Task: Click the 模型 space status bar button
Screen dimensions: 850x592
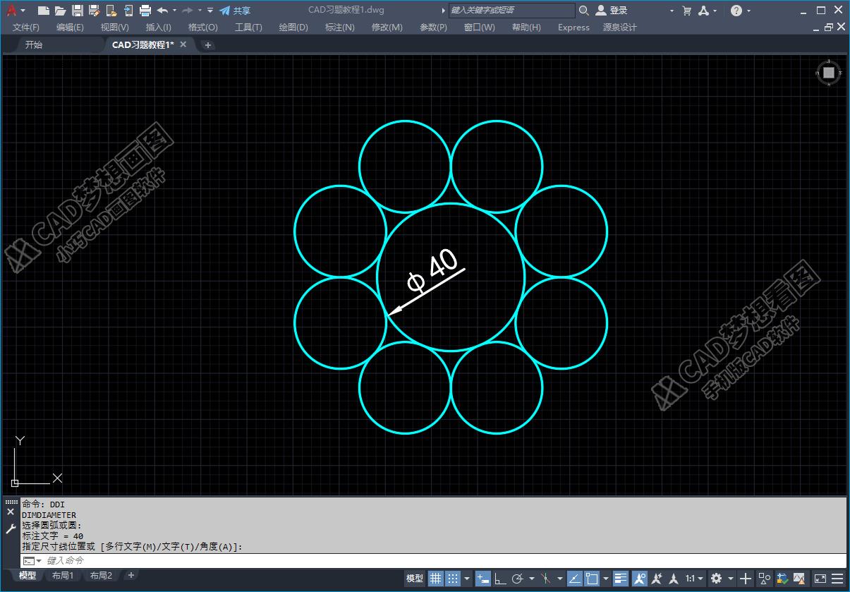Action: point(415,579)
